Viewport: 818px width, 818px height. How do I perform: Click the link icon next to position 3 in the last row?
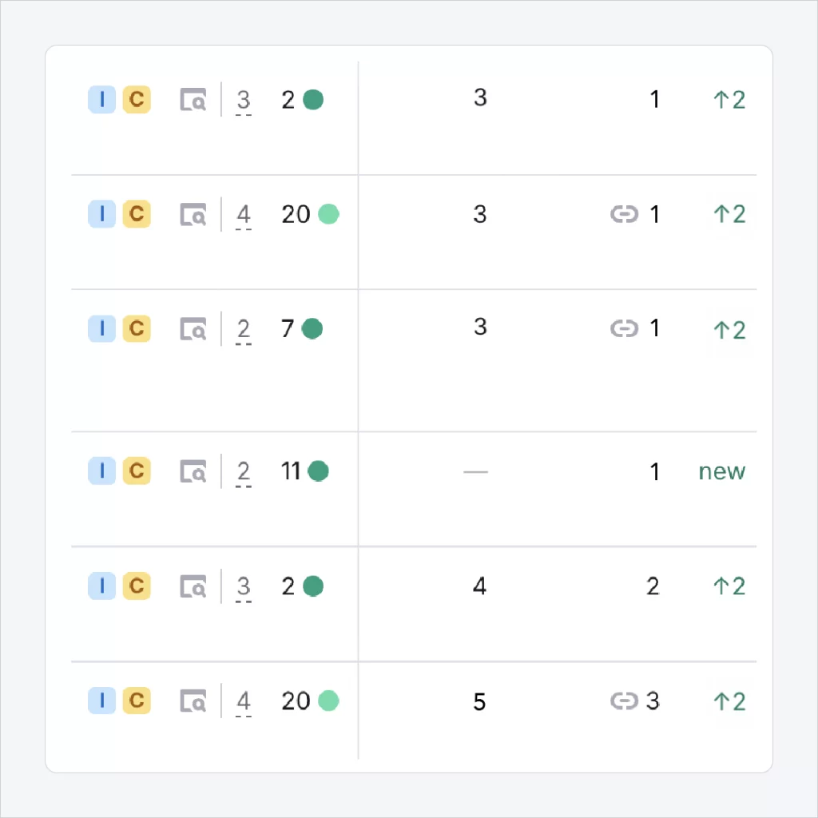tap(625, 701)
